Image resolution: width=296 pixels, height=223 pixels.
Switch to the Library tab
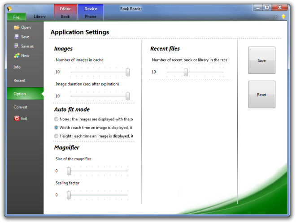pos(39,17)
